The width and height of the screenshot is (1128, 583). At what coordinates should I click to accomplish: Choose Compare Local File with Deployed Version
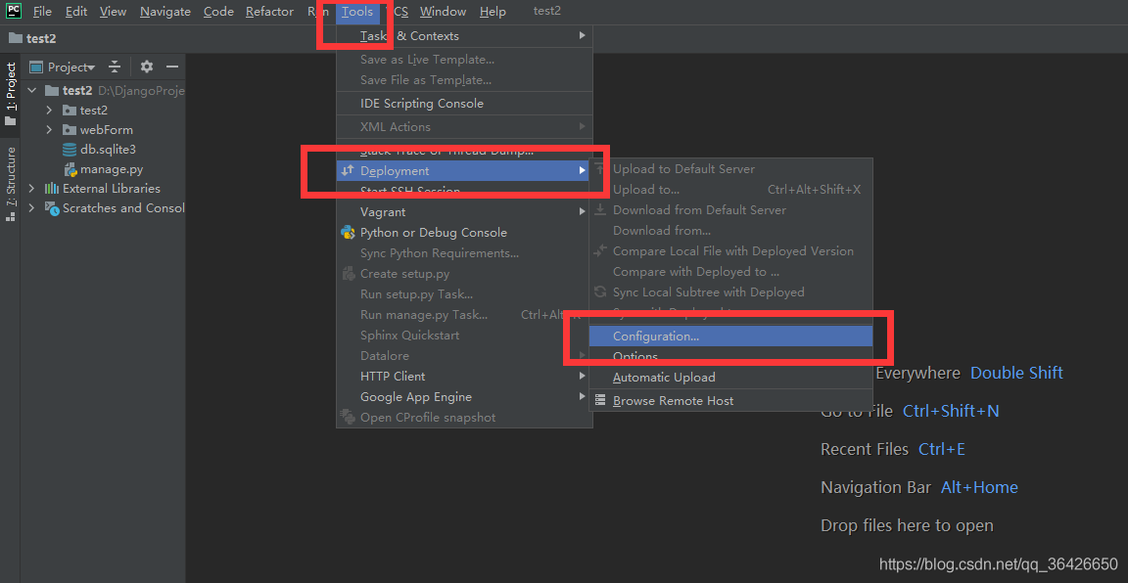tap(730, 250)
